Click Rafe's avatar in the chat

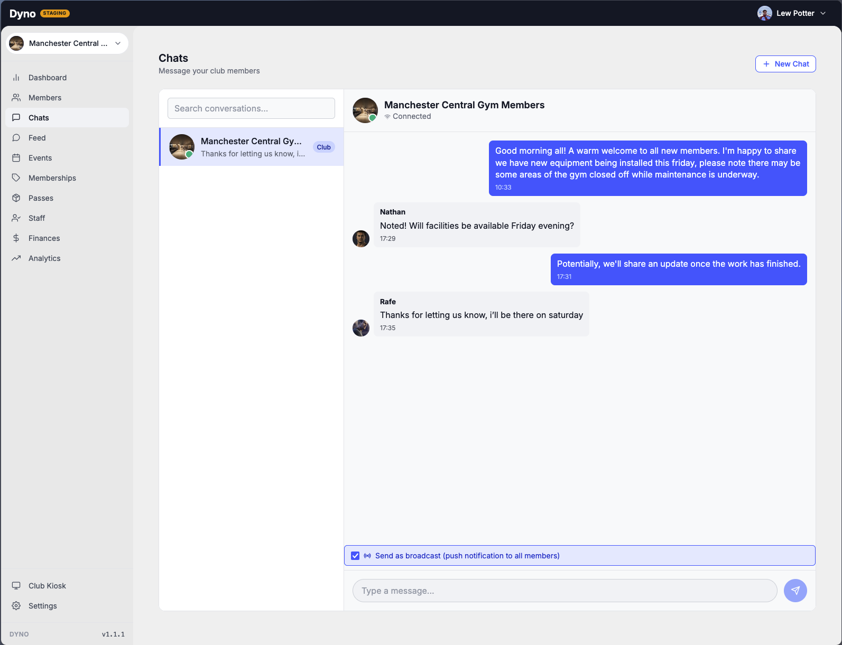361,328
